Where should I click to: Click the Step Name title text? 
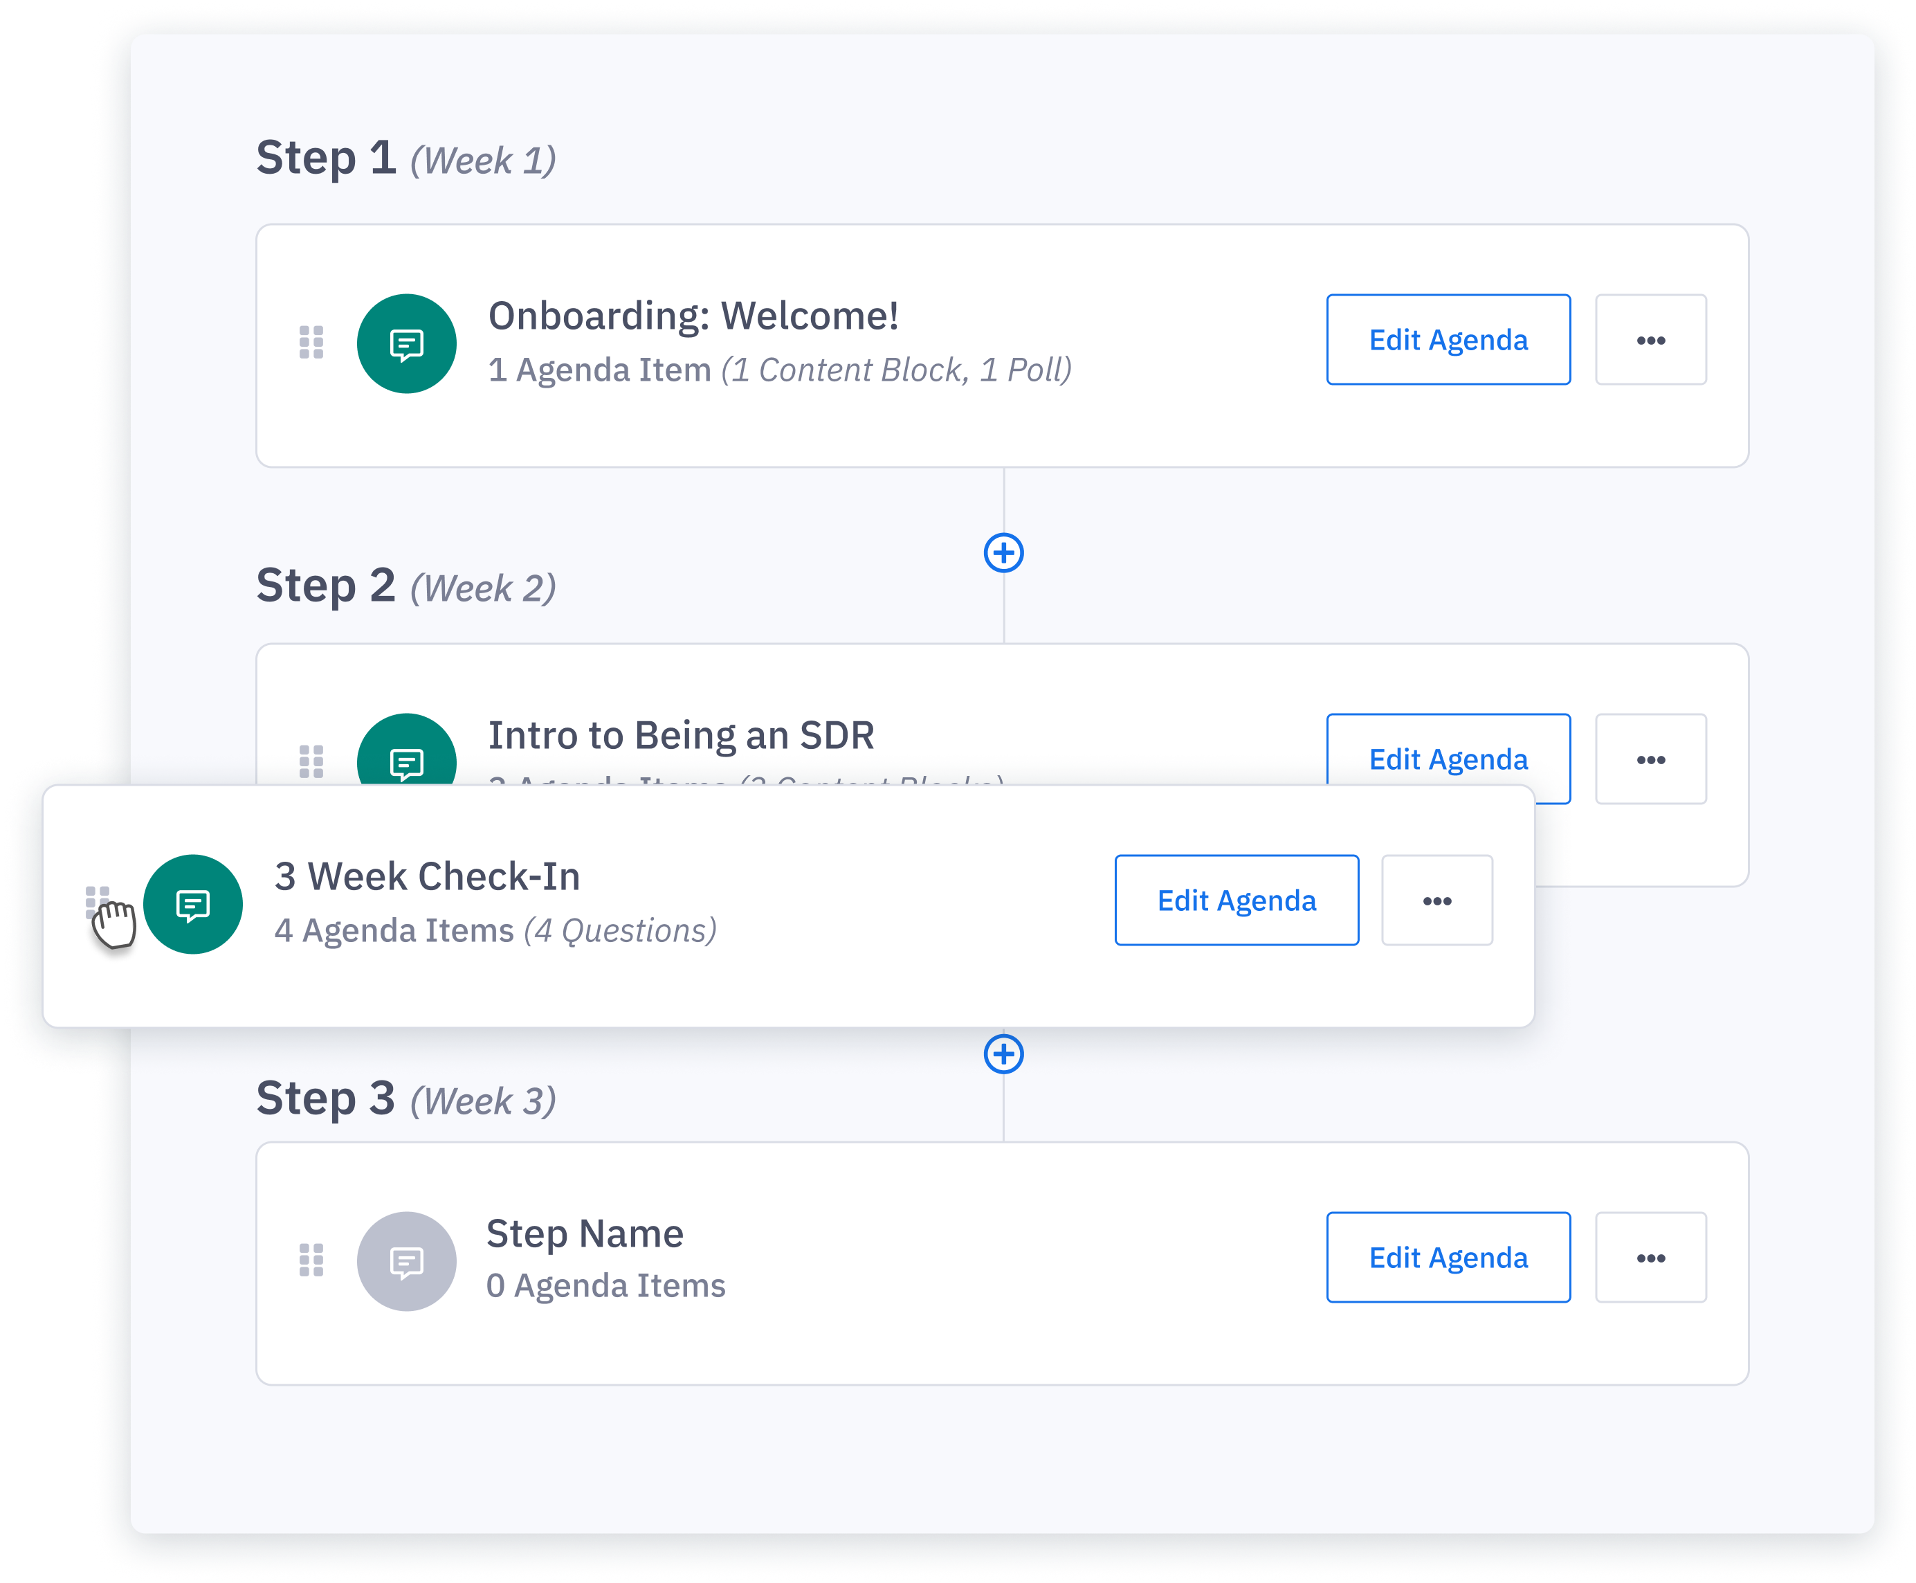(x=584, y=1233)
